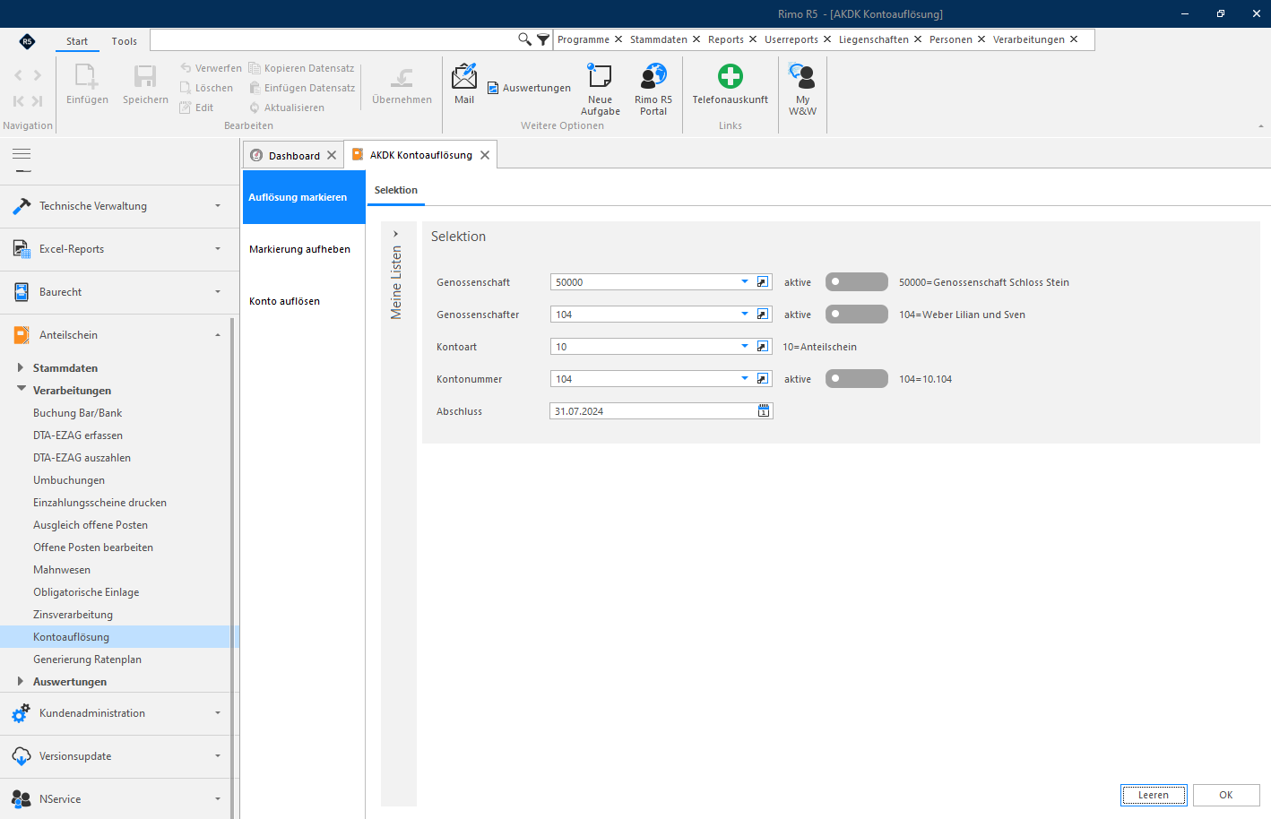Open the lookup dialog for Kontoart field

[763, 347]
